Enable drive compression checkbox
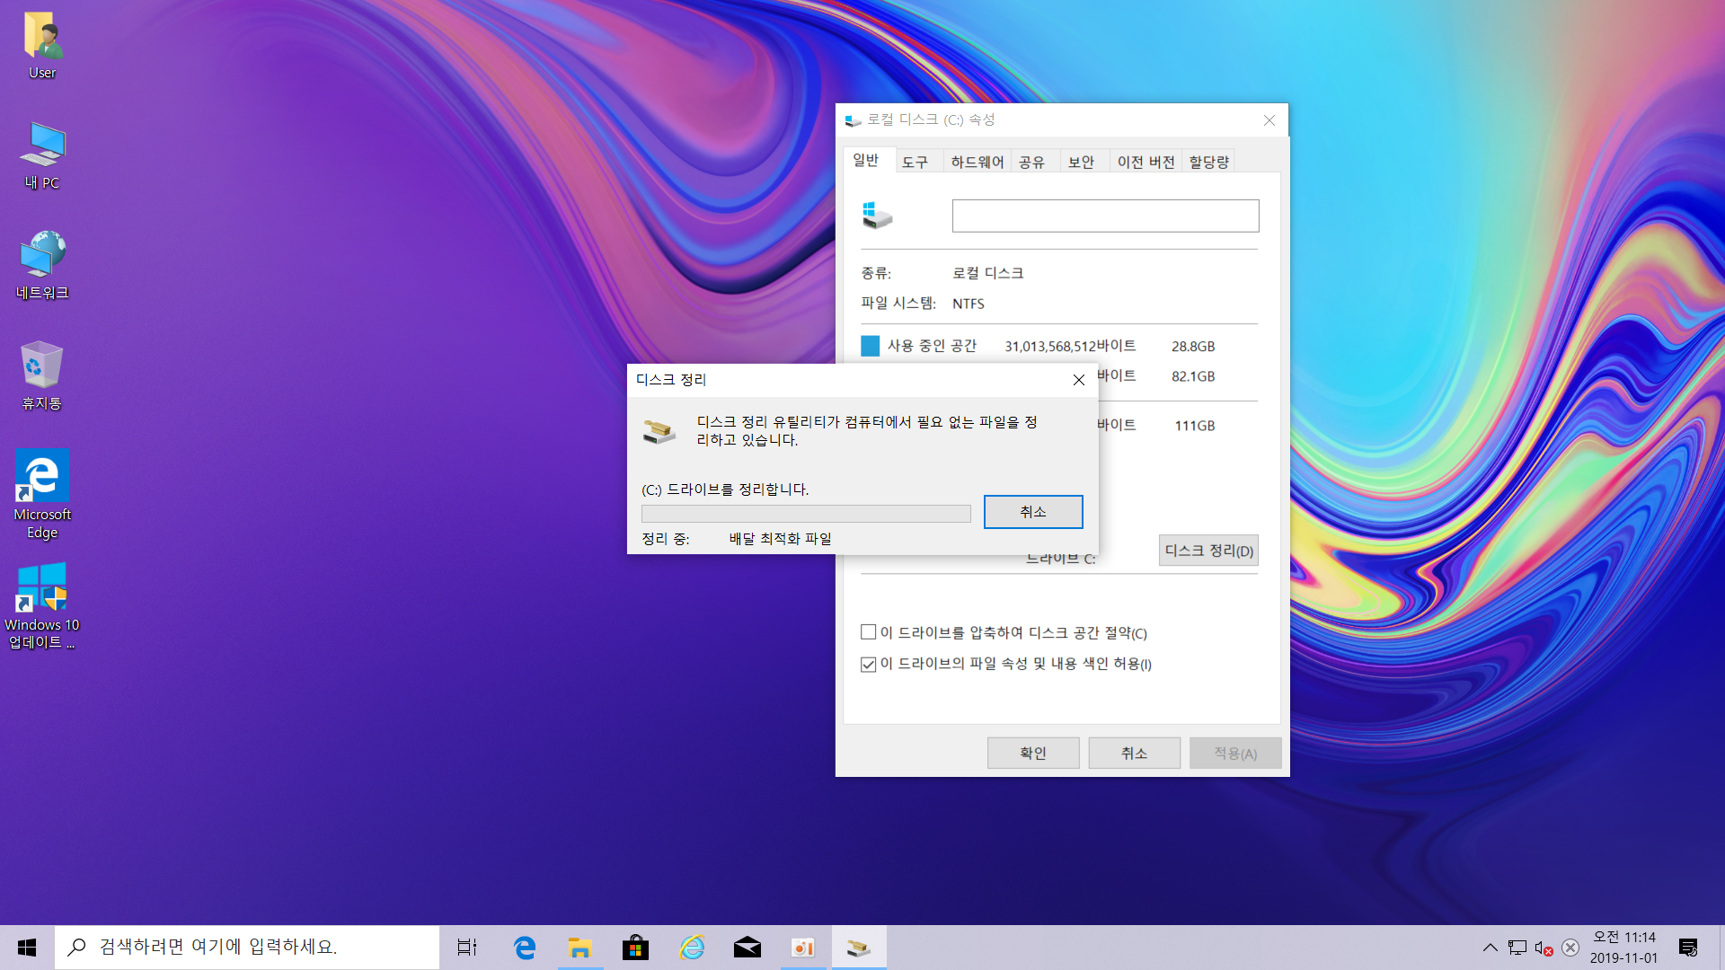This screenshot has width=1725, height=970. (869, 632)
